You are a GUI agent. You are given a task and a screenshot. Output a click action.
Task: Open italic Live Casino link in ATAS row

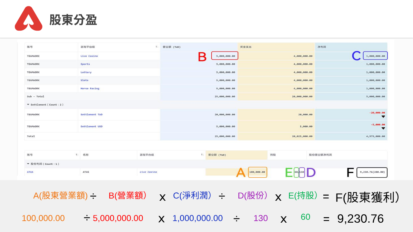(x=148, y=172)
